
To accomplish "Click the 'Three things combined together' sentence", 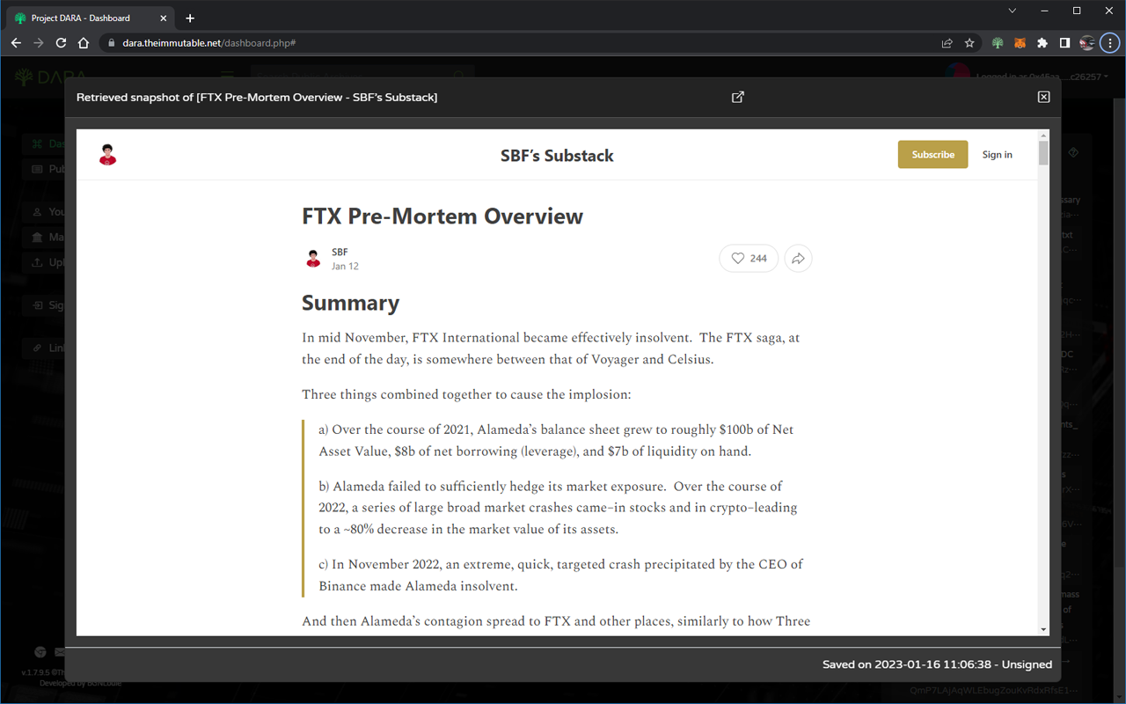I will [x=466, y=395].
